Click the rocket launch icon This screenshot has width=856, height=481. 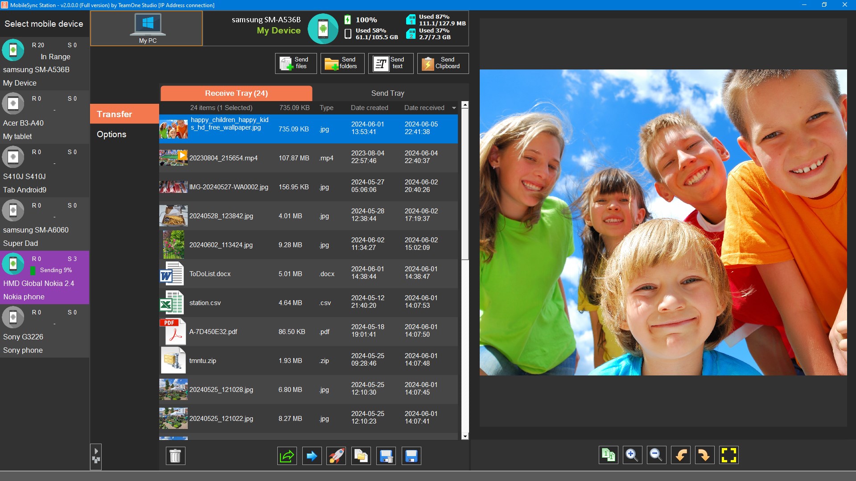336,456
